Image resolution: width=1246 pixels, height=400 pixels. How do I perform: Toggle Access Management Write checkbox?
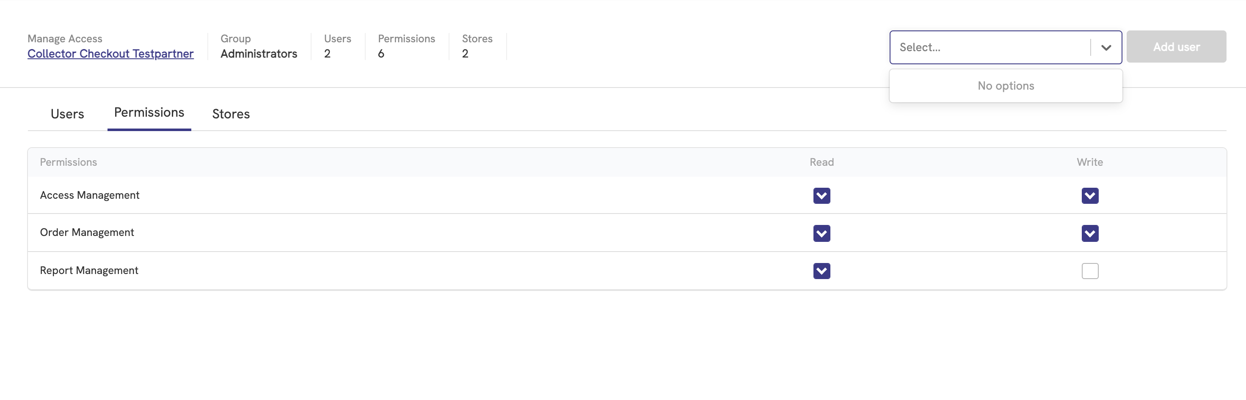click(x=1090, y=196)
